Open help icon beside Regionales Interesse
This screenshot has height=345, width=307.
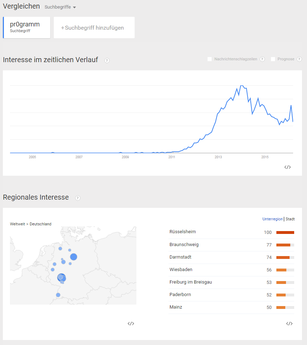click(78, 198)
